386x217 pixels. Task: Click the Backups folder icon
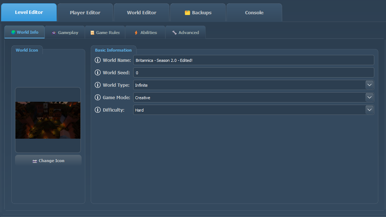pyautogui.click(x=187, y=12)
